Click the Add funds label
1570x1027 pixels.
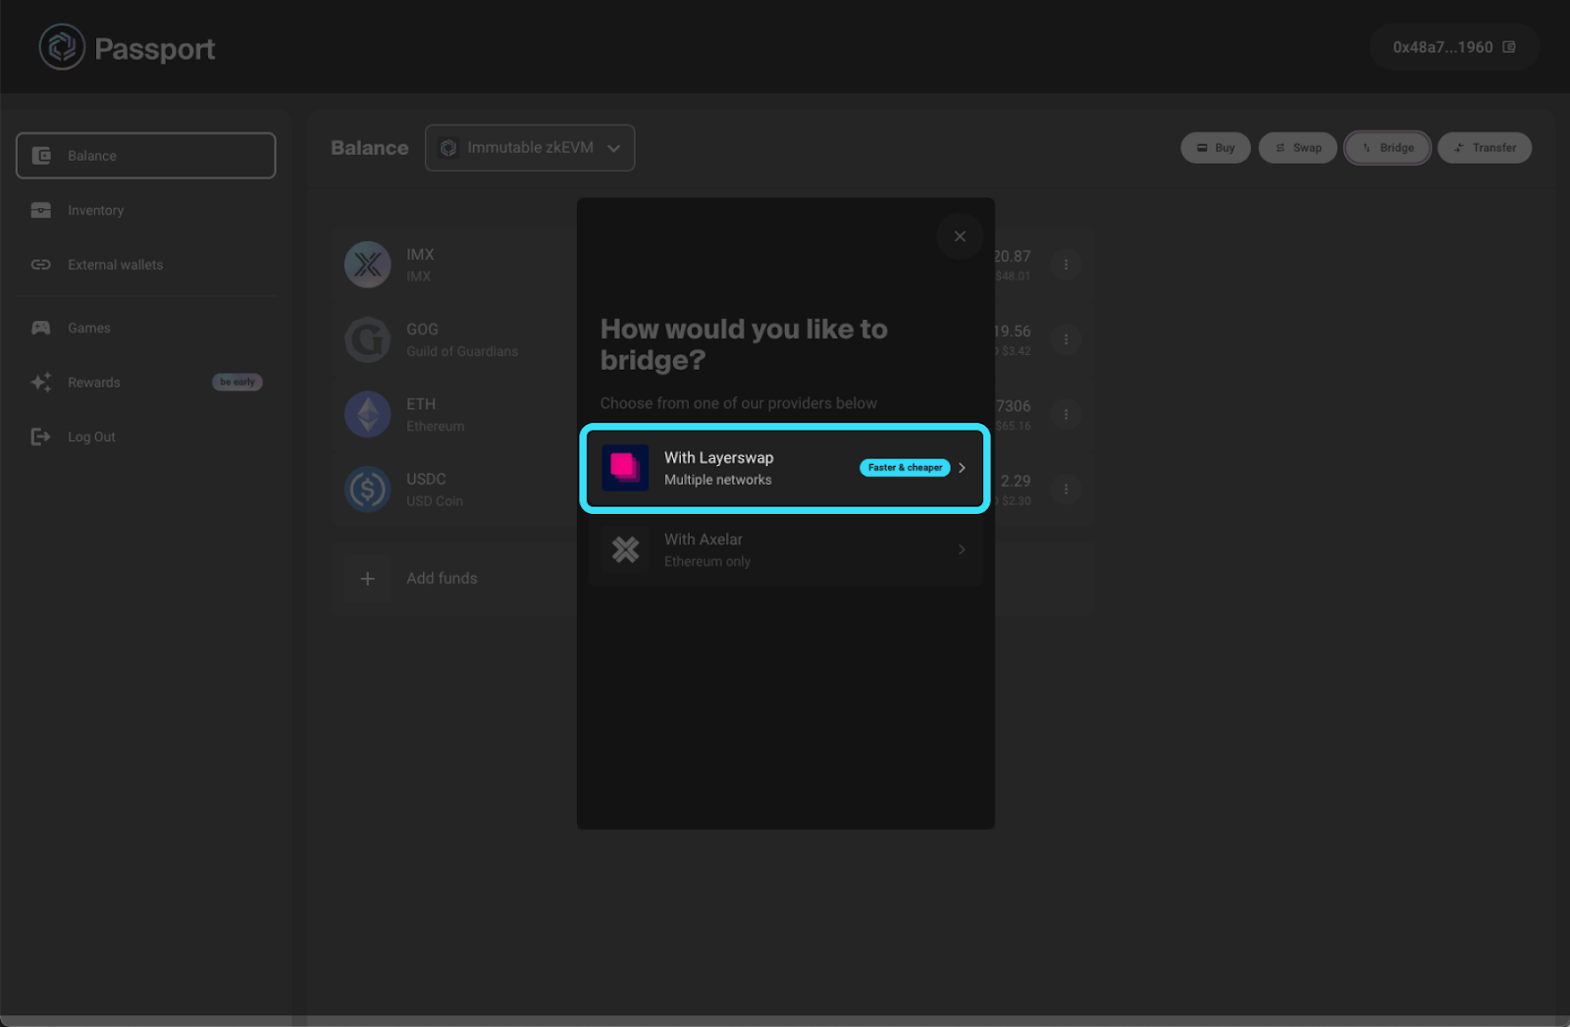tap(443, 579)
